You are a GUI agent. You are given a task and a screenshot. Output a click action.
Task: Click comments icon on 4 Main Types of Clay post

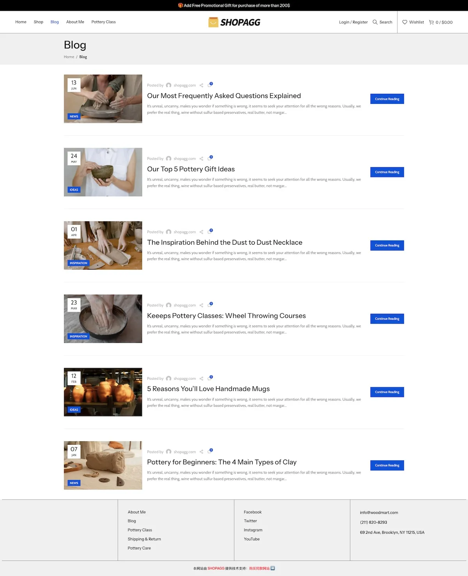[x=210, y=451]
